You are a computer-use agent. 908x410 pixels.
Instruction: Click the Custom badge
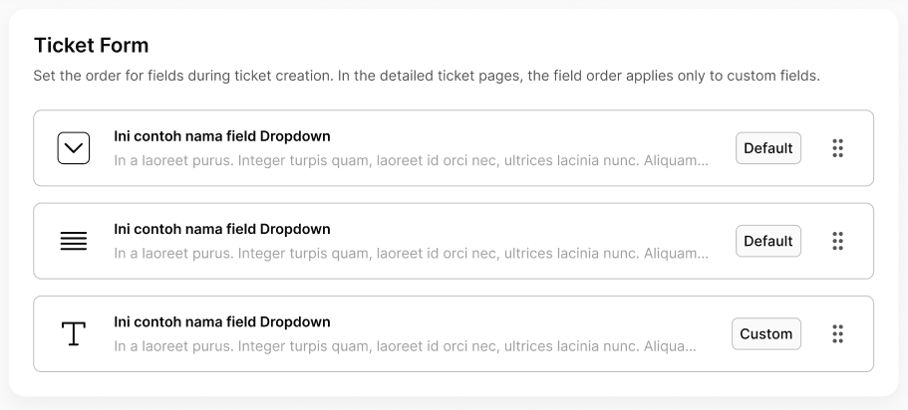point(765,333)
